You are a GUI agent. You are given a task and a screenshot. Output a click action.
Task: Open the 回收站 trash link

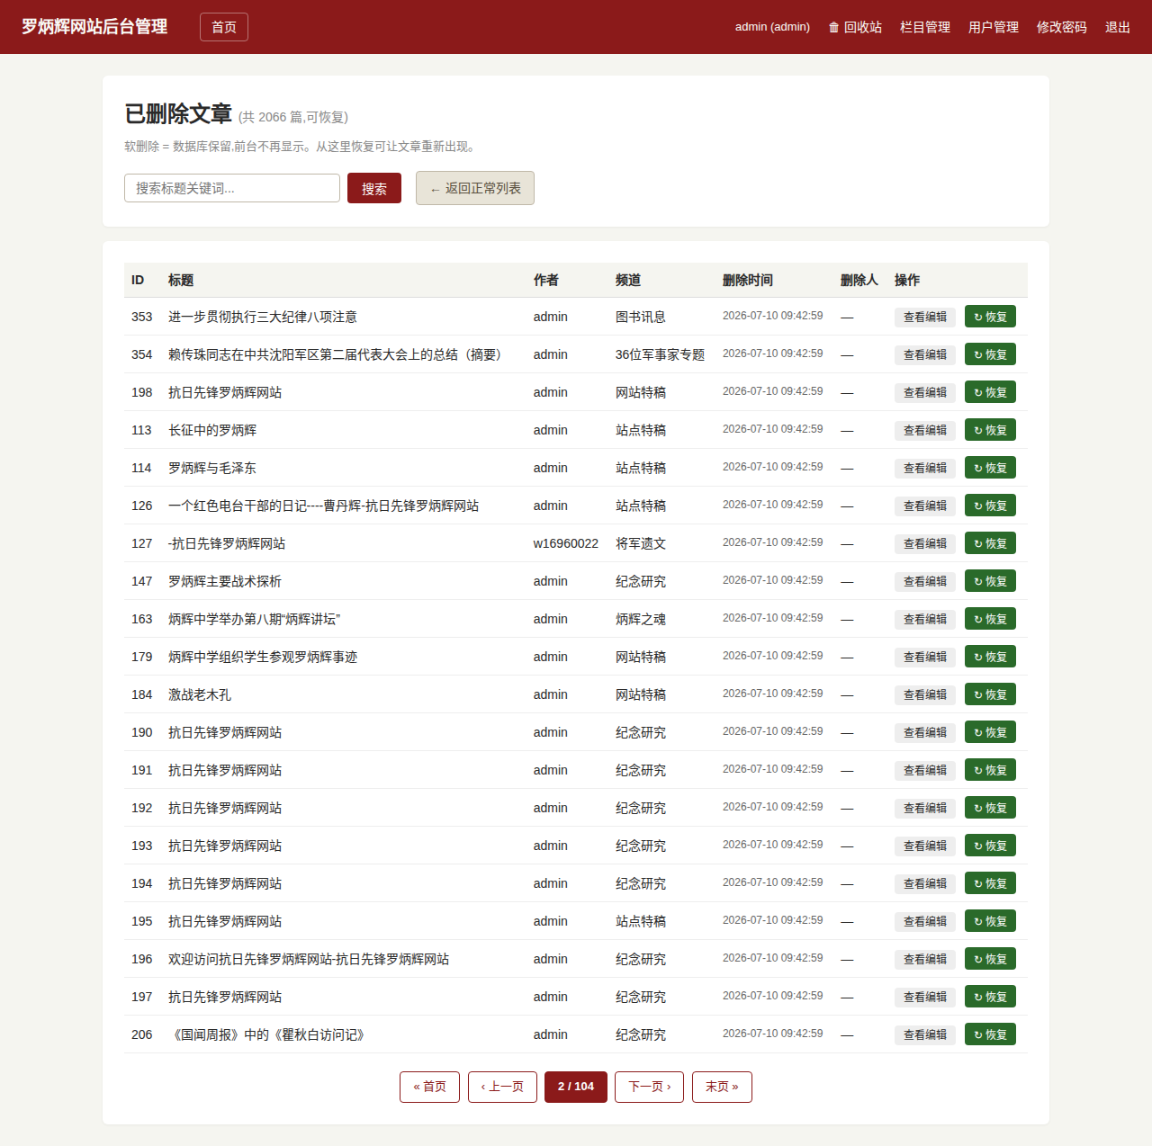click(x=855, y=27)
